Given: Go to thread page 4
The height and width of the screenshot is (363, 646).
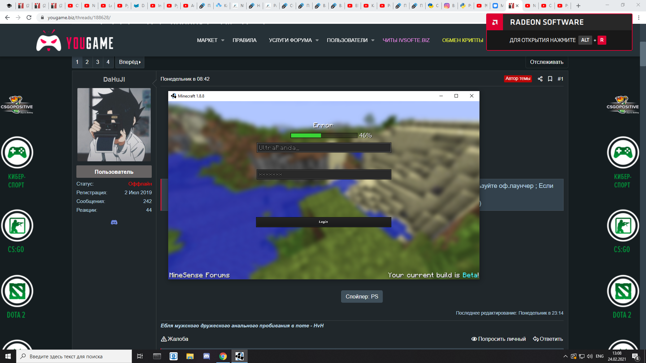Looking at the screenshot, I should point(108,62).
